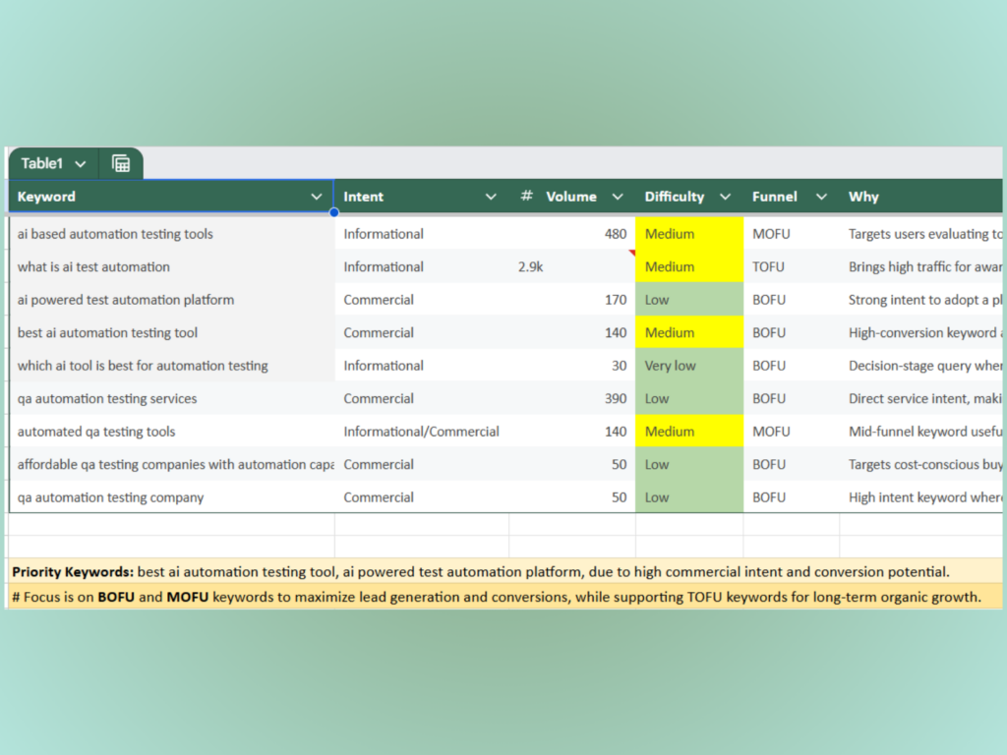
Task: Click the volume cell '480'
Action: [x=572, y=234]
